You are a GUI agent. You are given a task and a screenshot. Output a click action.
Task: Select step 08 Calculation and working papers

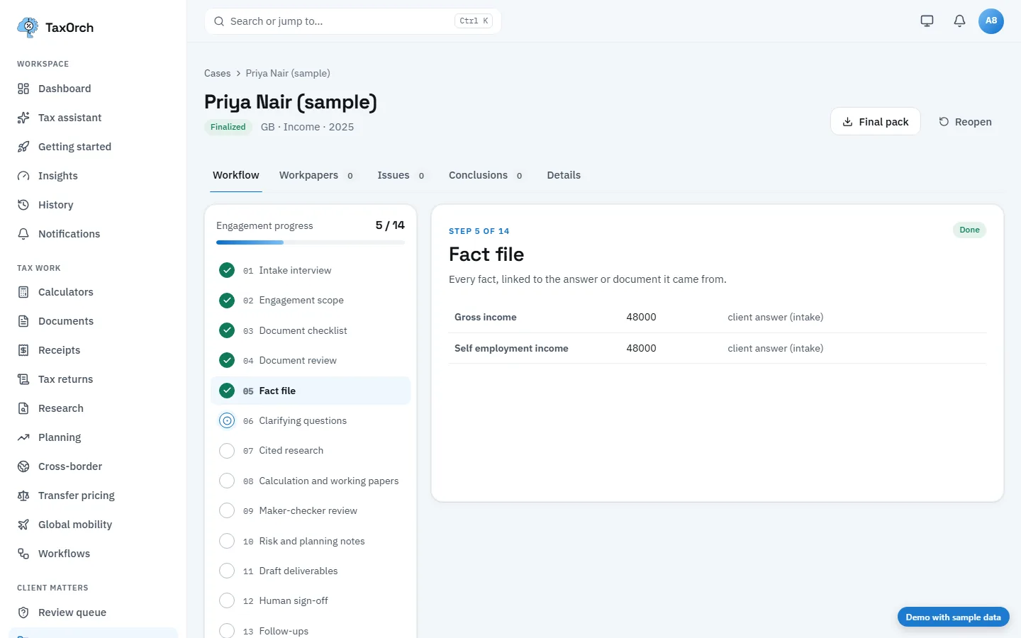pyautogui.click(x=311, y=481)
